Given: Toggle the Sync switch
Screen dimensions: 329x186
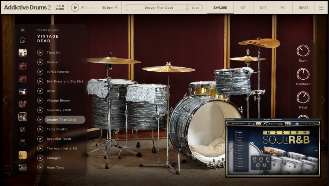Looking at the screenshot, I should [x=83, y=7].
